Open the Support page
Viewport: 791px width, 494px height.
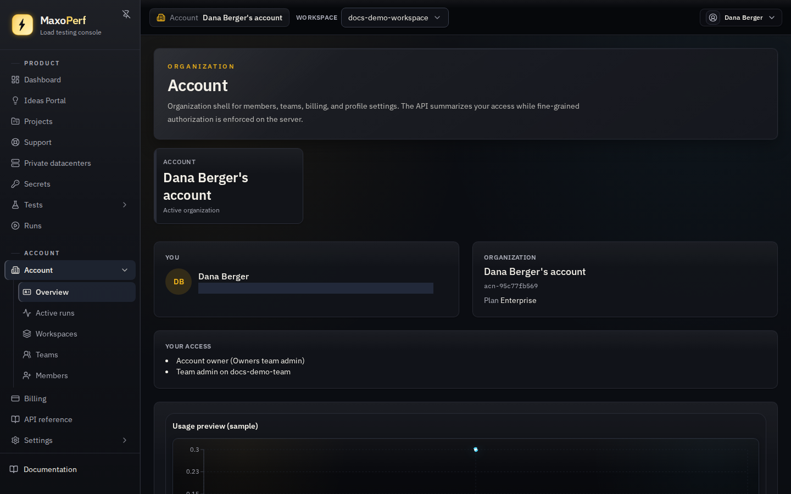click(70, 142)
